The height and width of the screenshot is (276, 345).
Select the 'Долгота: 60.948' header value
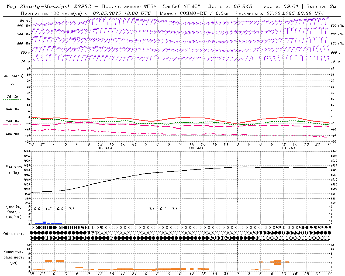click(230, 6)
